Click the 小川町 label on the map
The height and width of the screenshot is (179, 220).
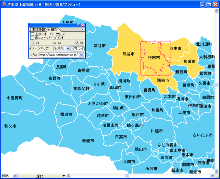(100, 84)
